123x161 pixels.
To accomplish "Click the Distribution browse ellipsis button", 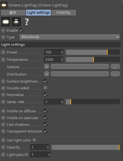I will click(115, 74).
